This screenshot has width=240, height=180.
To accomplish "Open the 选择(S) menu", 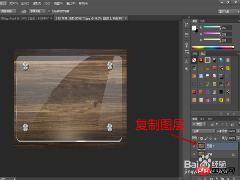I will pyautogui.click(x=25, y=3).
